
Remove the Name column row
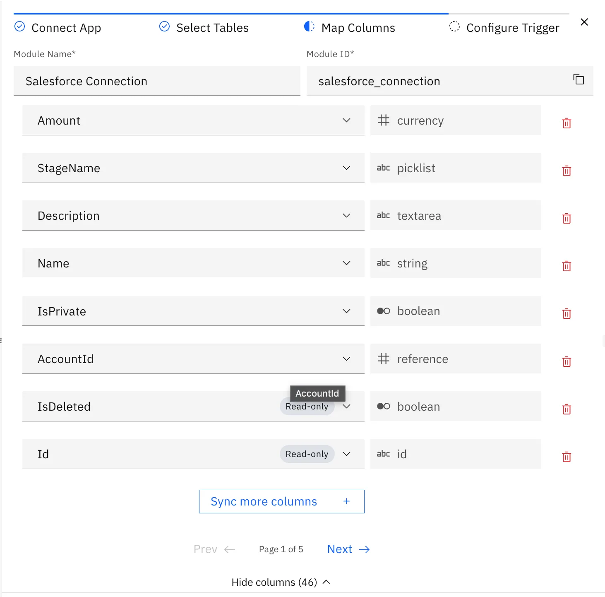[x=567, y=266]
